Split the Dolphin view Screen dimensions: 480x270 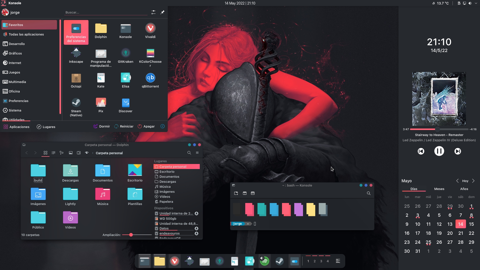coord(79,153)
